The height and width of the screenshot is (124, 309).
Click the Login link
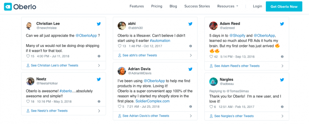tap(257, 6)
